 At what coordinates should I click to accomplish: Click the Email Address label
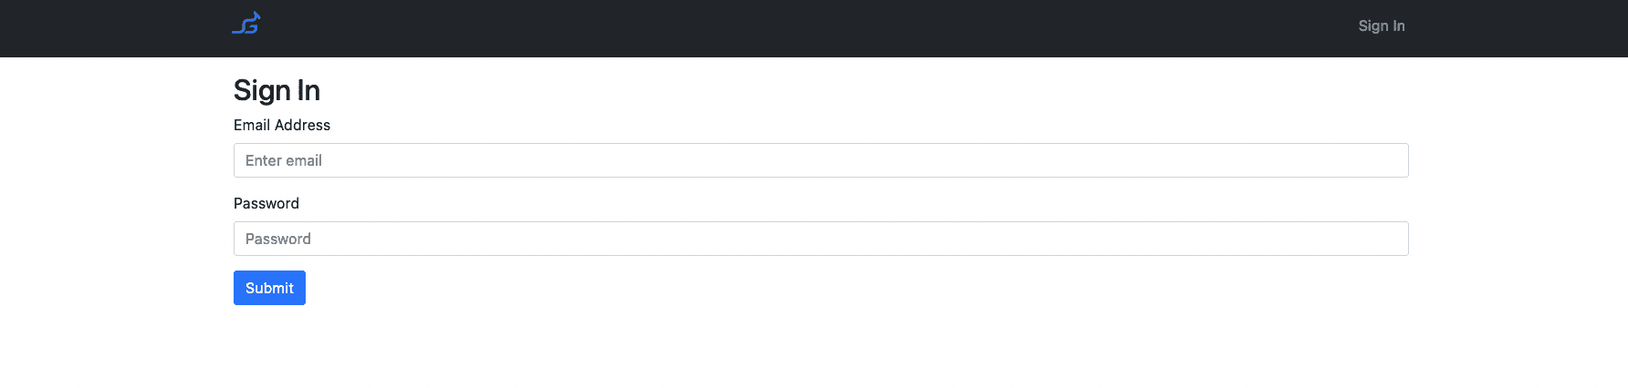point(282,125)
